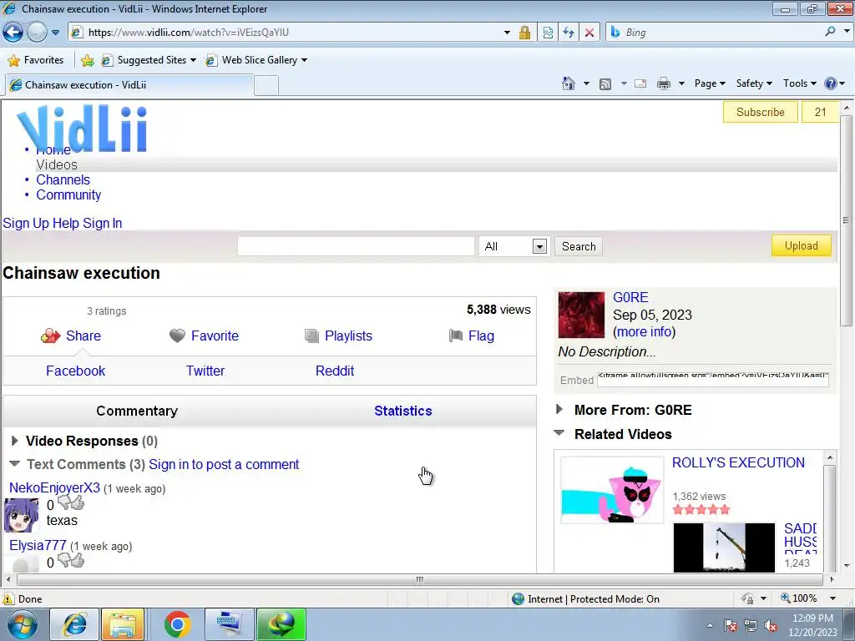The width and height of the screenshot is (855, 641).
Task: Click the Refresh icon in address bar
Action: [568, 33]
